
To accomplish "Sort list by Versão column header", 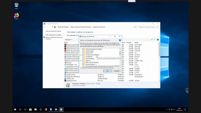I will tap(136, 43).
